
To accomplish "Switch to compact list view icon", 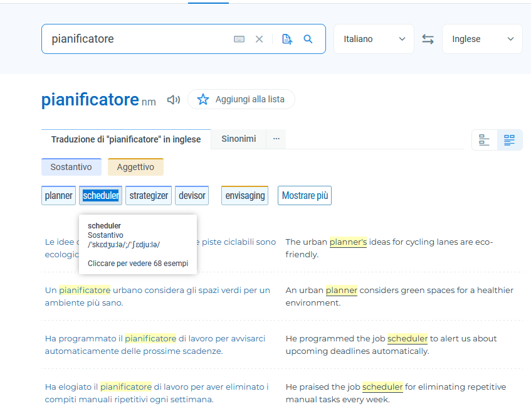I will [x=484, y=140].
